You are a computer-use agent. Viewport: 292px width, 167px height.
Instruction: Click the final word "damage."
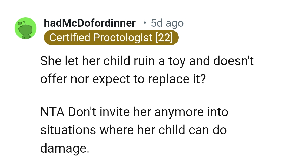[65, 148]
